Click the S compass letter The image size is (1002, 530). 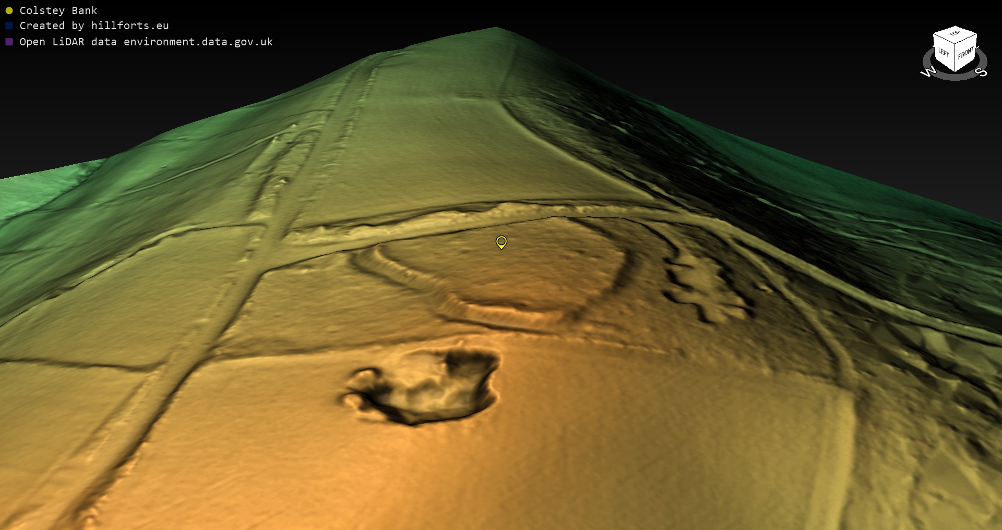point(982,72)
